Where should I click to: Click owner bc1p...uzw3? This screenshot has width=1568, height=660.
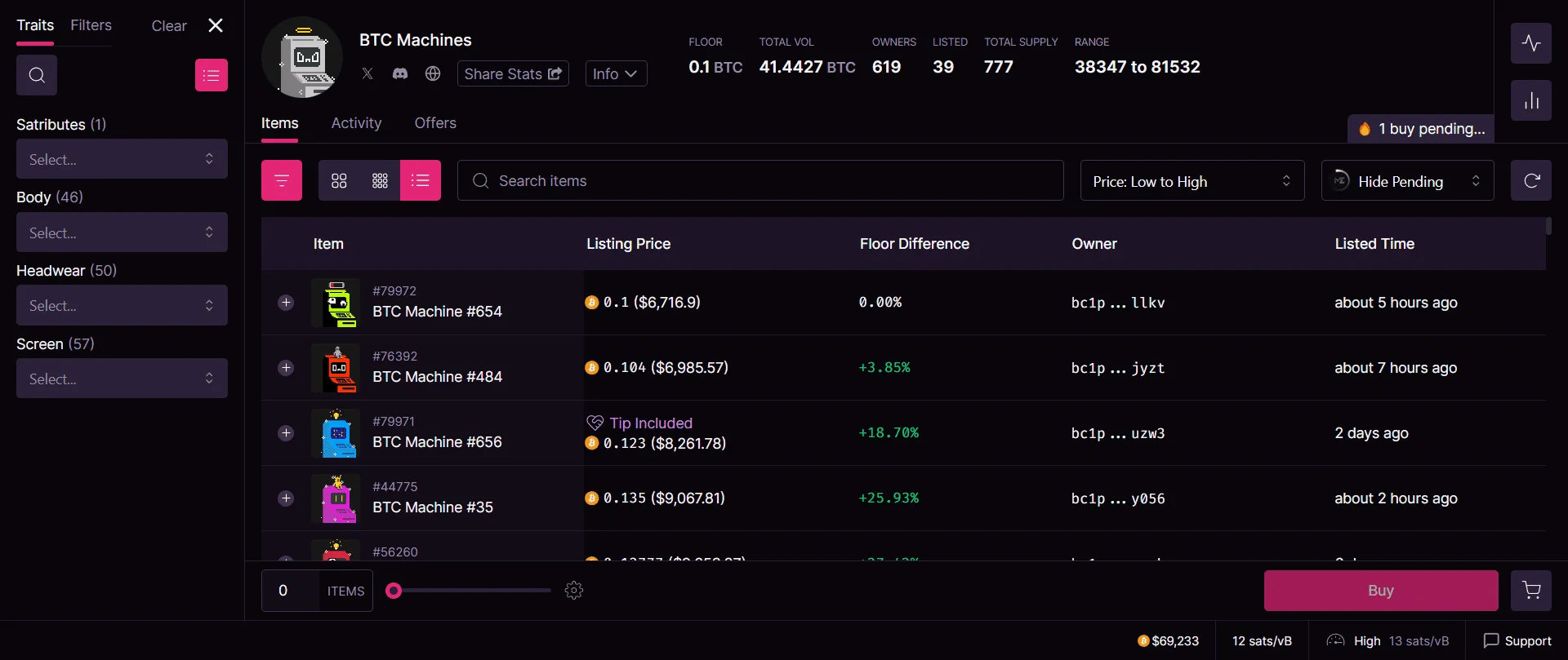(1118, 433)
